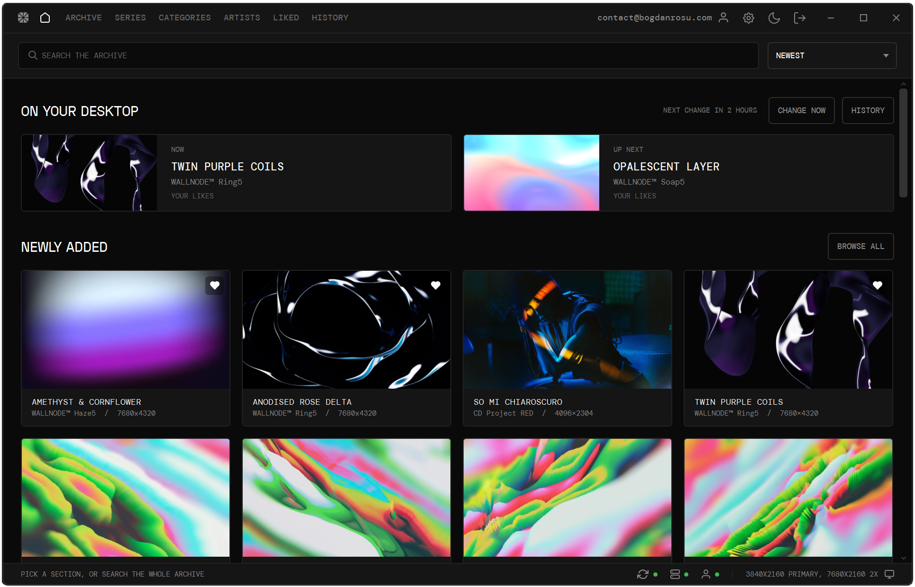Click the sync status icon
This screenshot has height=587, width=915.
click(x=642, y=574)
